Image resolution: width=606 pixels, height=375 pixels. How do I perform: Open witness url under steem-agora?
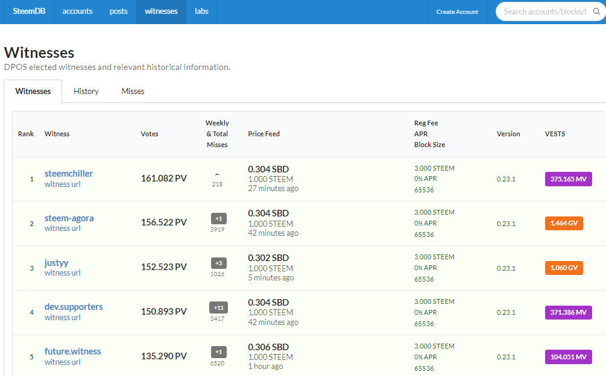tap(62, 228)
